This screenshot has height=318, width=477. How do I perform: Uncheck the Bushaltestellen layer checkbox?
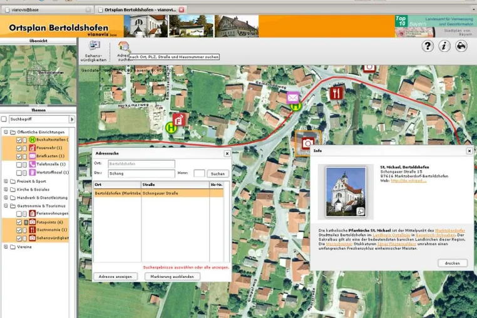pyautogui.click(x=19, y=140)
